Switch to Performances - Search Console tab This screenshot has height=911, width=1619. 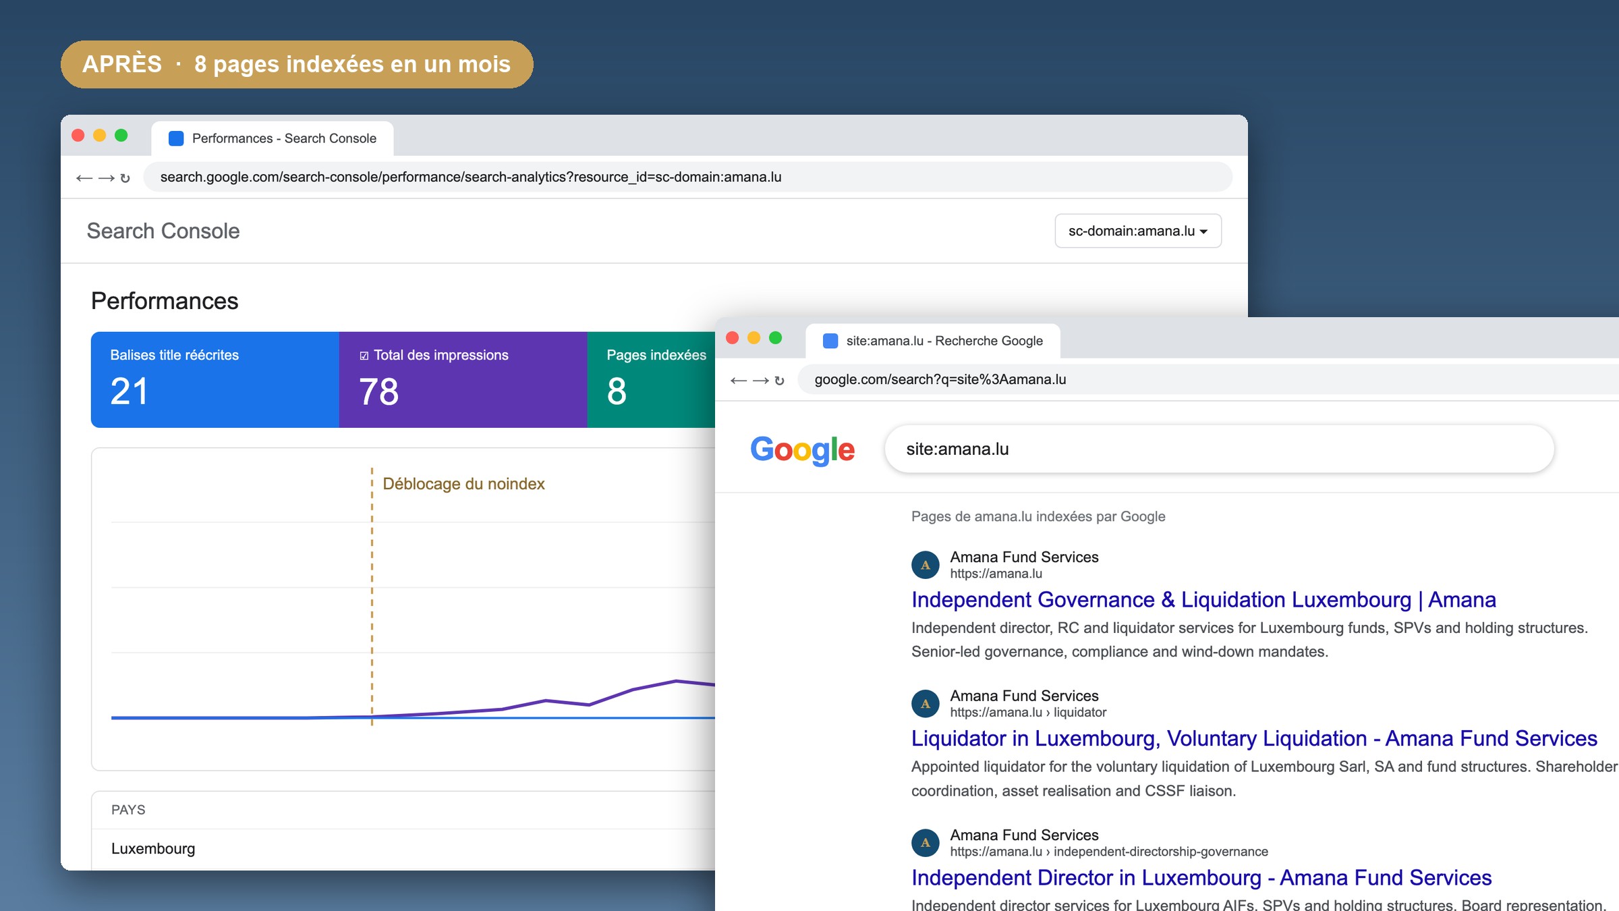click(273, 138)
